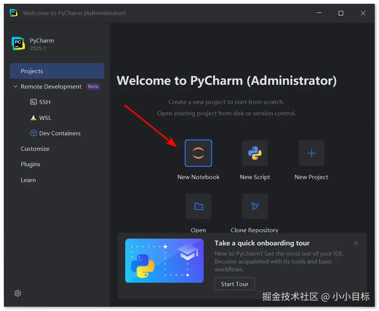Select the Projects tab
This screenshot has height=311, width=379.
[57, 71]
